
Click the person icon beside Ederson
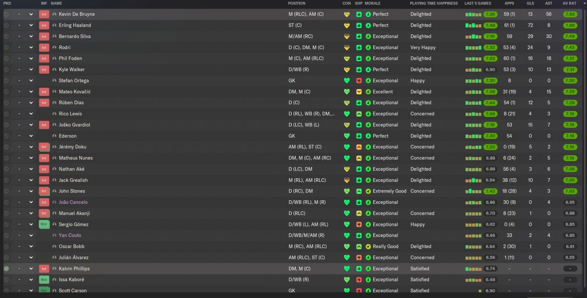(x=55, y=136)
